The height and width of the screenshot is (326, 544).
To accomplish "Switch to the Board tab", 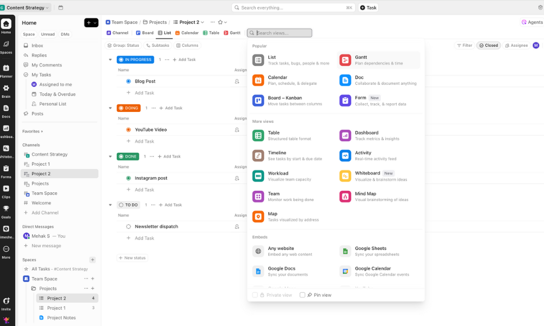I will pyautogui.click(x=144, y=33).
